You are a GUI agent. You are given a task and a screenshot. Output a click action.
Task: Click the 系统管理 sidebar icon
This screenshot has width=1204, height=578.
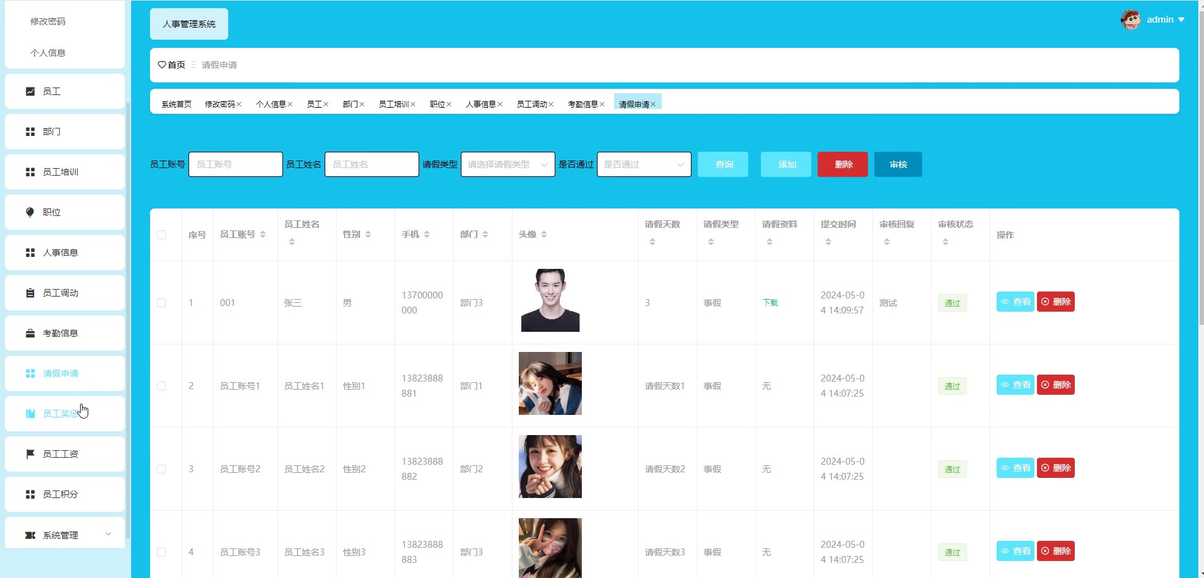(x=30, y=535)
